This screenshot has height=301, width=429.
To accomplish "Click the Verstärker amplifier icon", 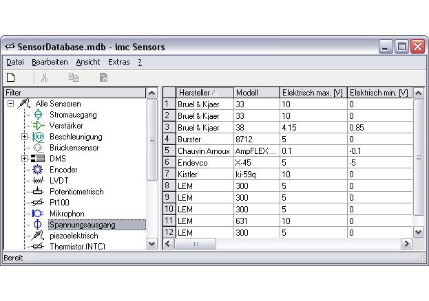I will (x=39, y=126).
